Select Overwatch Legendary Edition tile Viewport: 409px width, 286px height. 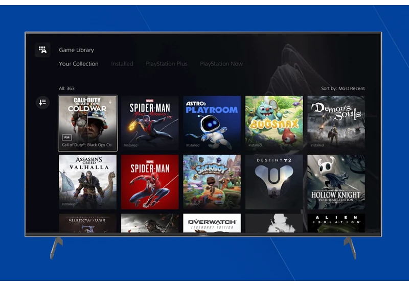pos(212,223)
